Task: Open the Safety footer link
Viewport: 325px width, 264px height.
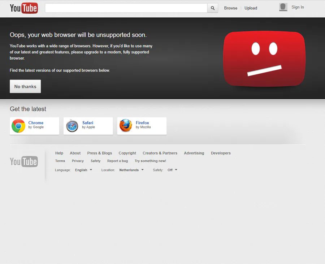Action: click(x=95, y=161)
